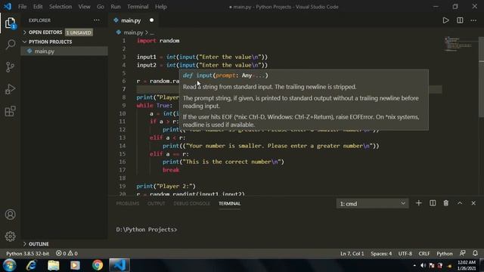The height and width of the screenshot is (272, 484).
Task: Switch to the Output panel tab
Action: pos(157,203)
